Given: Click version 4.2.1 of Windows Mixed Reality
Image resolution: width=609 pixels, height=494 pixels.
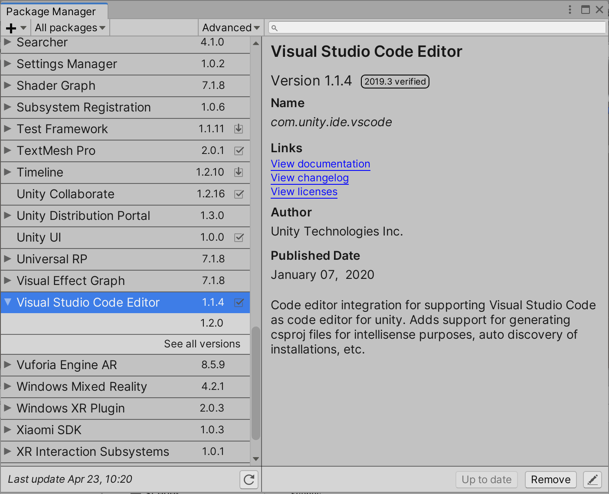Looking at the screenshot, I should (213, 386).
